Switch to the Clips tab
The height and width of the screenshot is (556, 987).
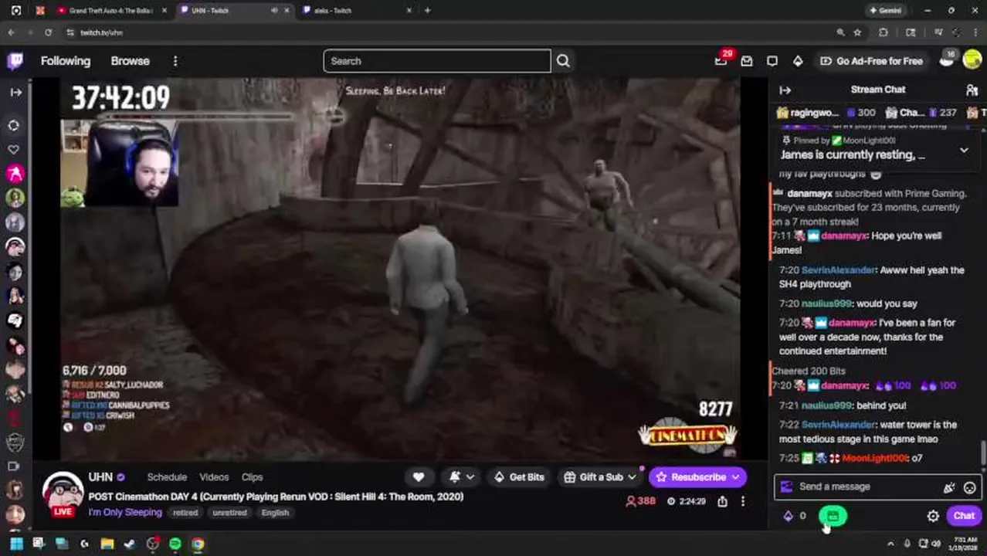point(252,477)
